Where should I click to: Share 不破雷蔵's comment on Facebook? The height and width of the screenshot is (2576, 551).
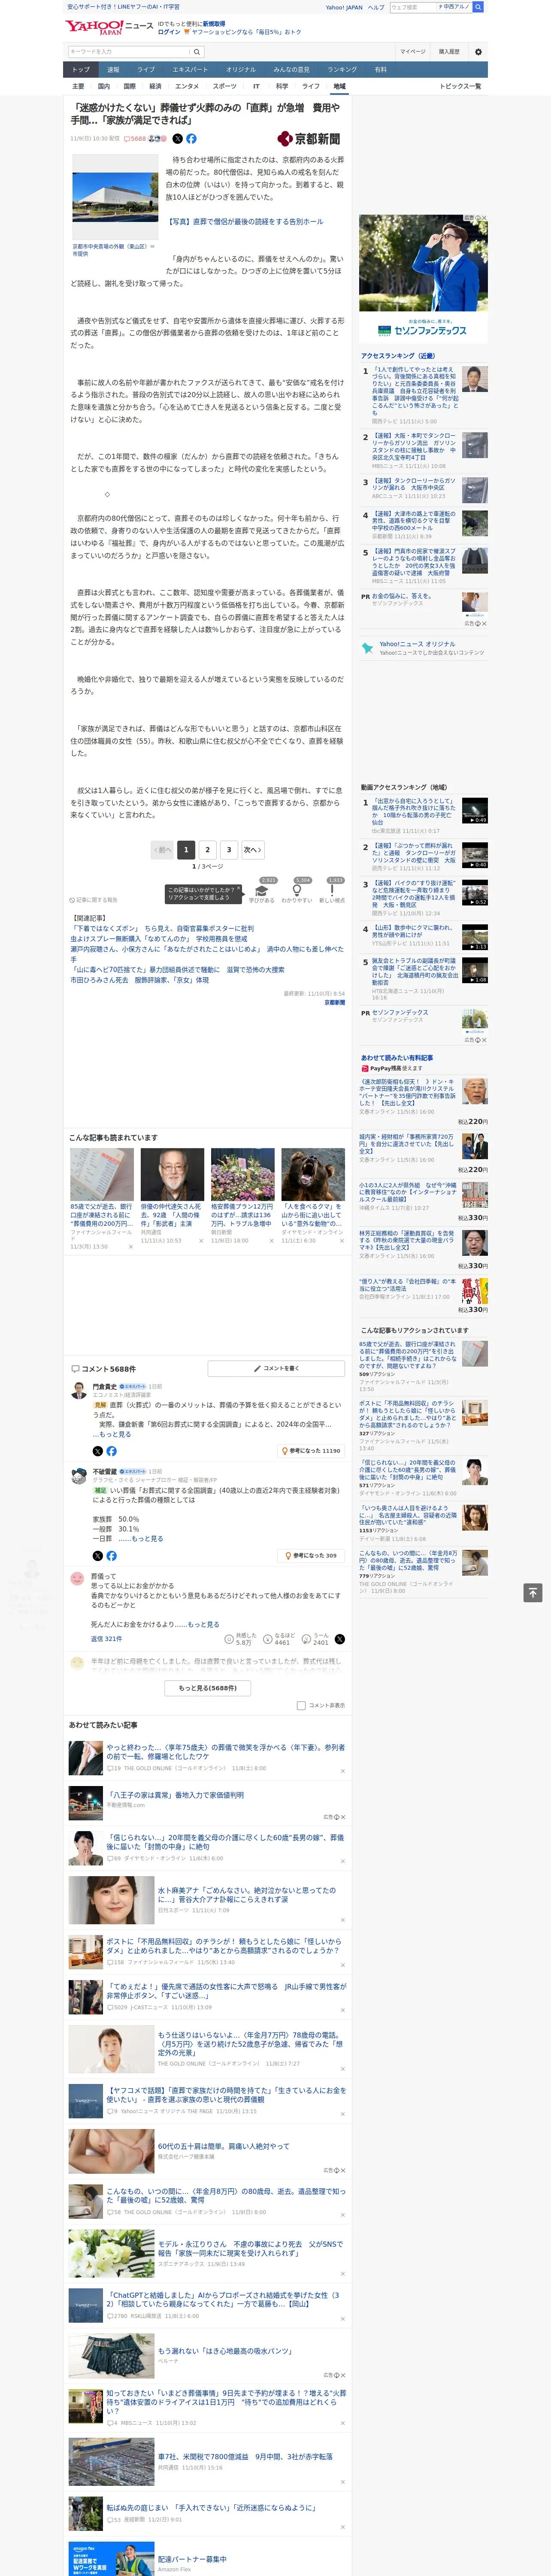(111, 1555)
